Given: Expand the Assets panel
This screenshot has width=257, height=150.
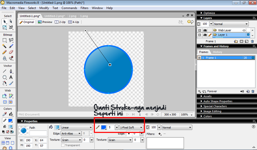Looking at the screenshot, I should 201,96.
